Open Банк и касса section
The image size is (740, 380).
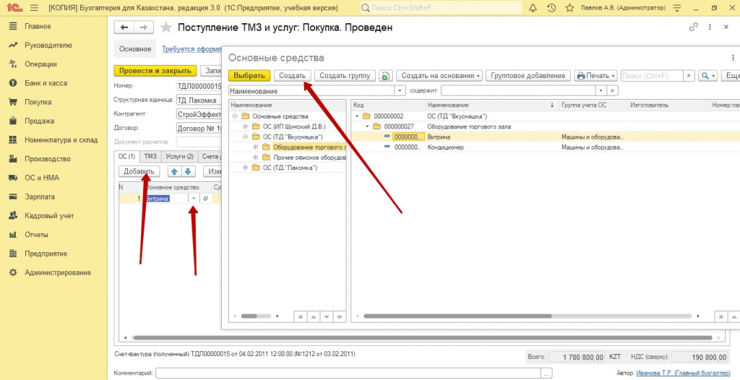click(x=46, y=83)
